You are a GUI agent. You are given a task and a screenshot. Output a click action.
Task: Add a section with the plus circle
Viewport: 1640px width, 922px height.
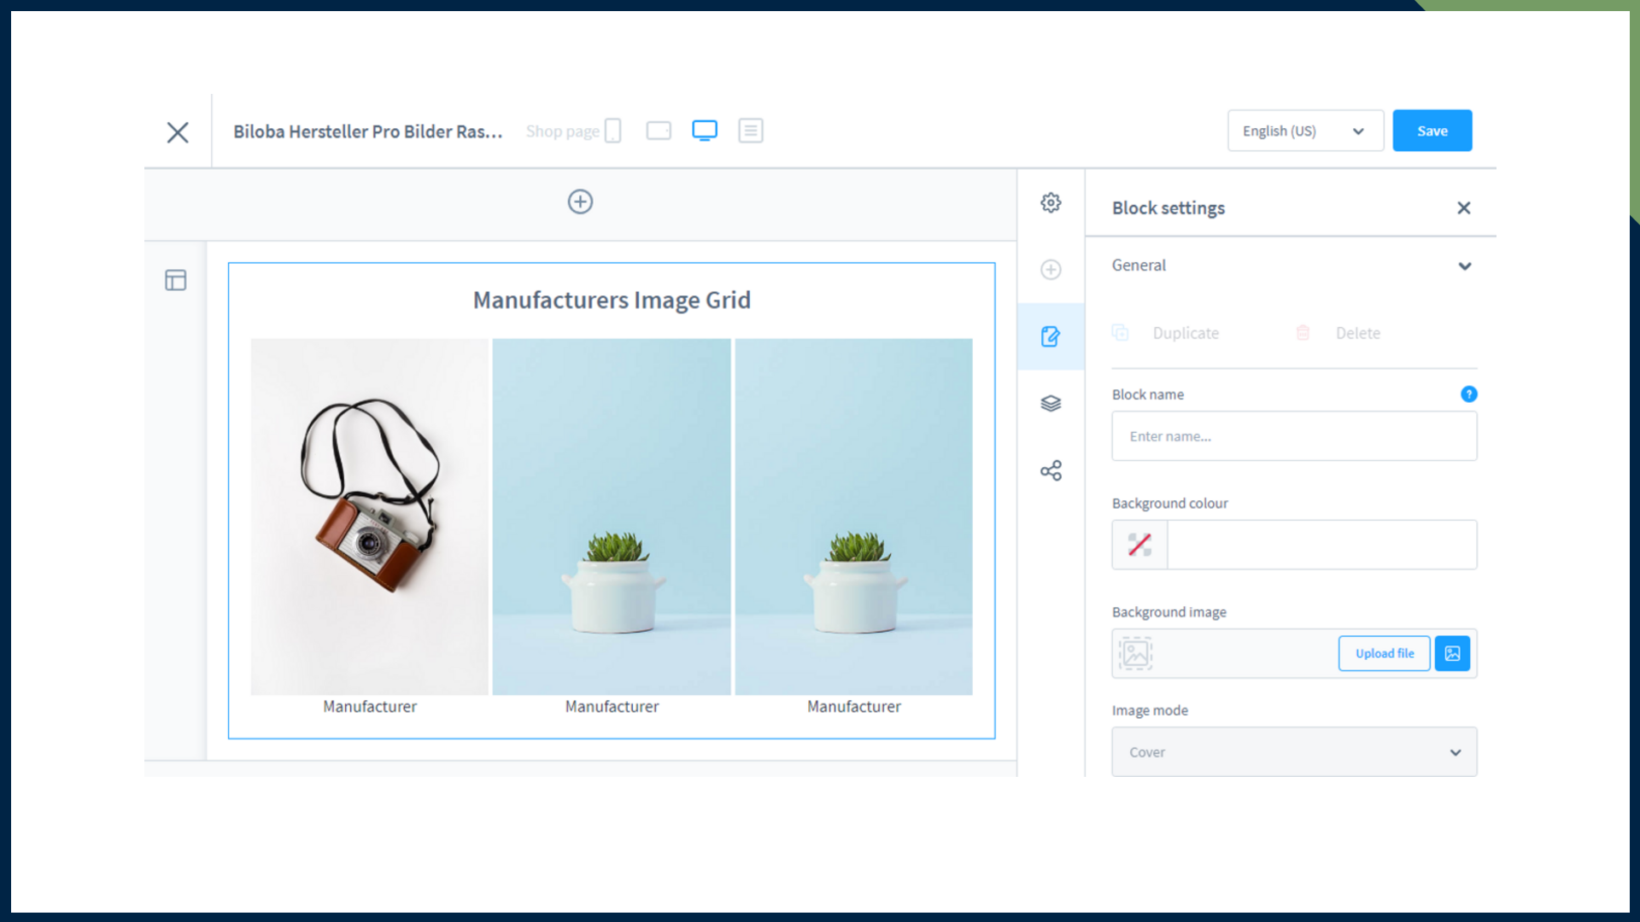coord(580,201)
